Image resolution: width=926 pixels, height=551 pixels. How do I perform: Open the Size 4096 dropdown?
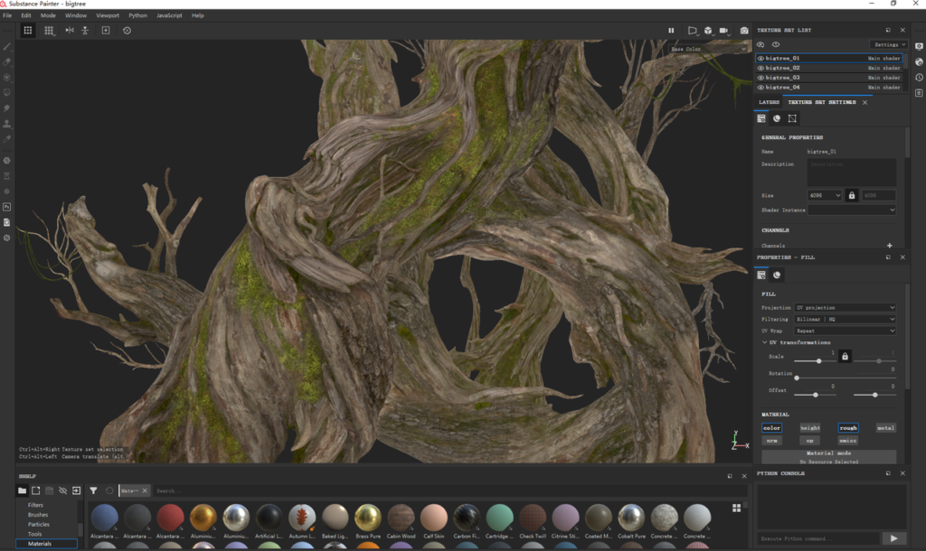click(x=825, y=195)
